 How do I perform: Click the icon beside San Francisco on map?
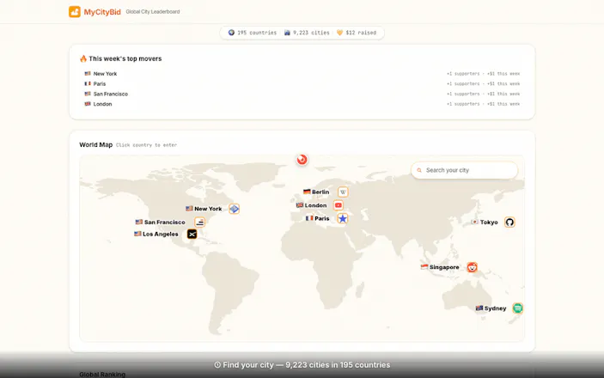coord(199,223)
